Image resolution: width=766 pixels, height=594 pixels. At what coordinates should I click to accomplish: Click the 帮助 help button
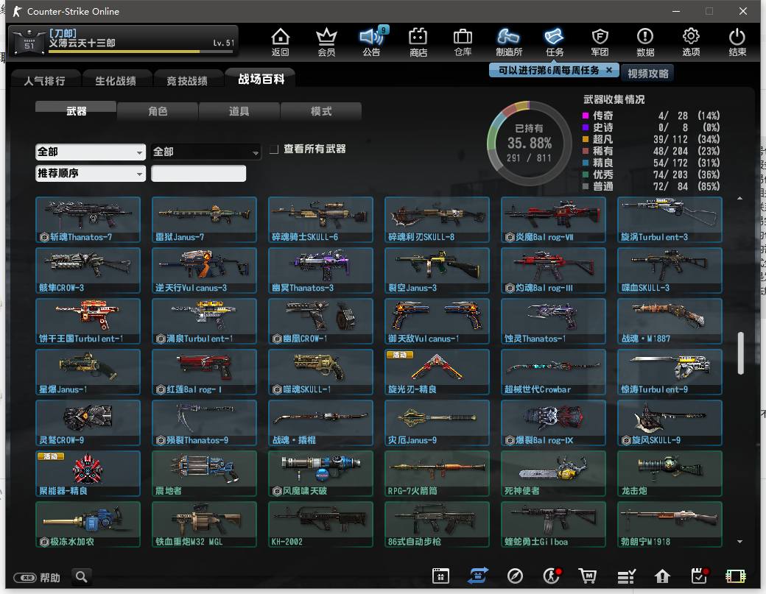(37, 577)
